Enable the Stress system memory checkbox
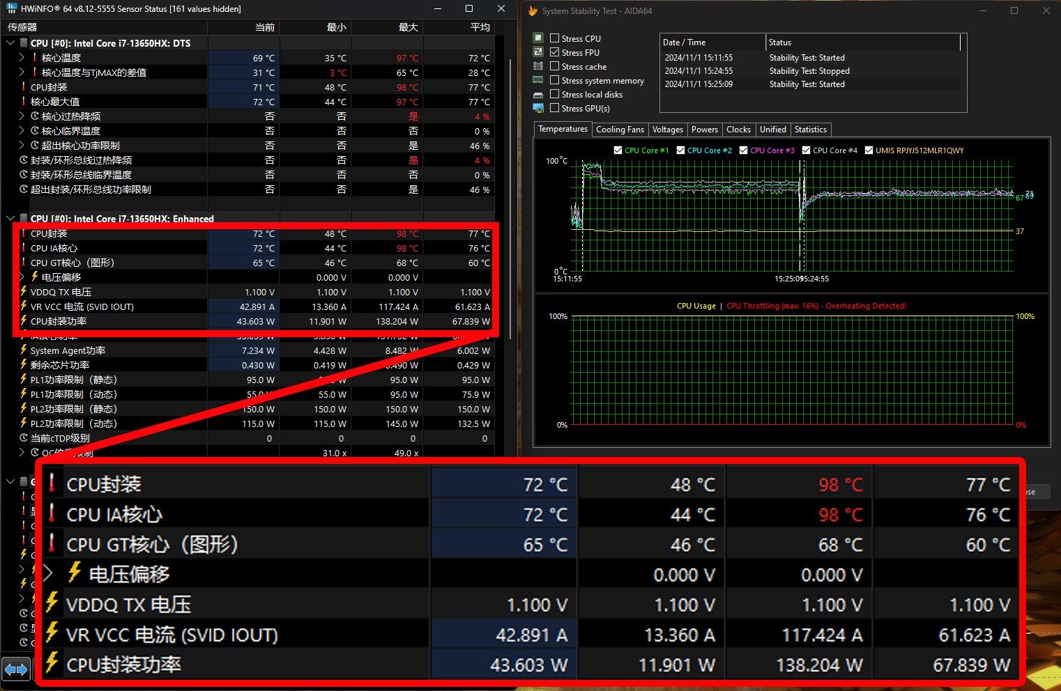Image resolution: width=1061 pixels, height=691 pixels. (555, 80)
